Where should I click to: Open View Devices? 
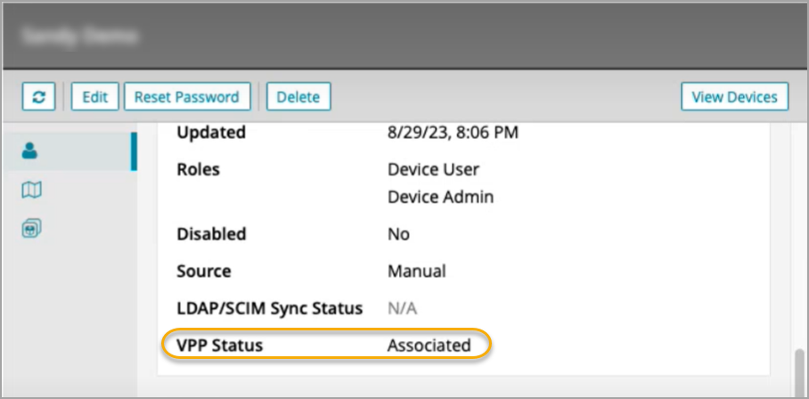point(734,97)
